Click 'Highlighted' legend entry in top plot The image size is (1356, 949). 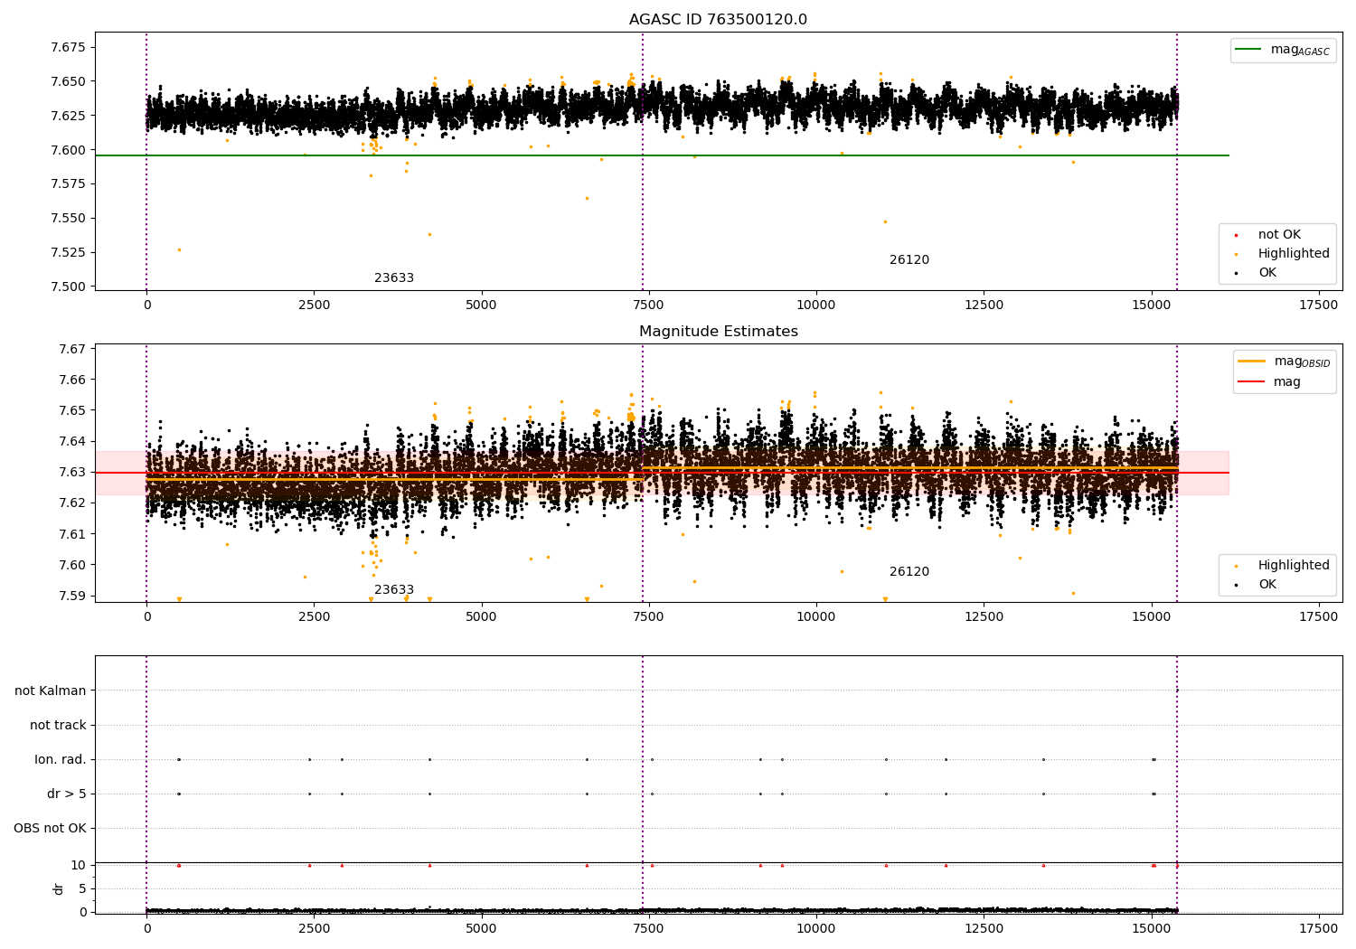[x=1294, y=254]
